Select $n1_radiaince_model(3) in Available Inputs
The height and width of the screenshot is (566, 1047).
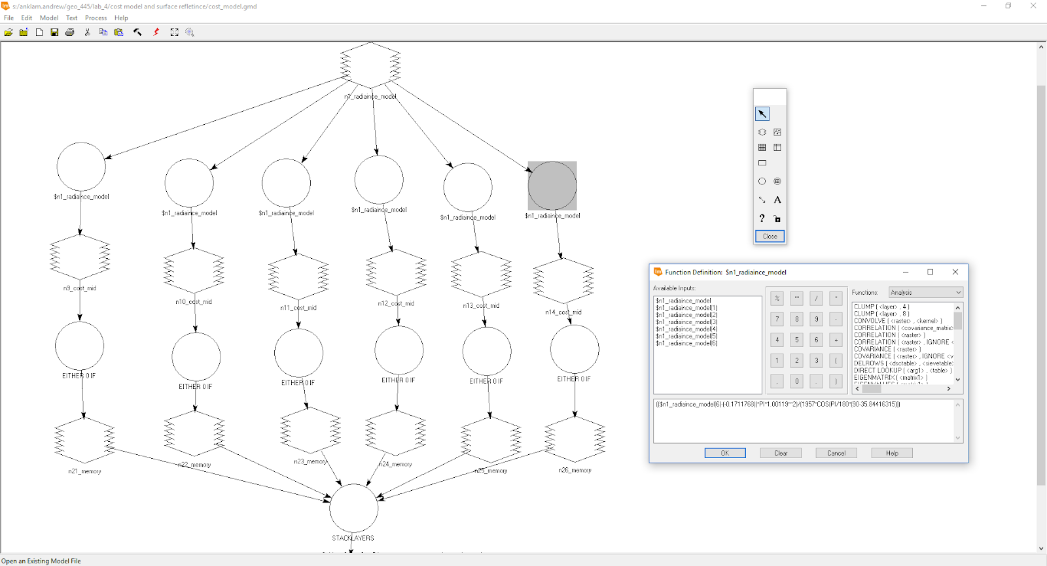(686, 322)
